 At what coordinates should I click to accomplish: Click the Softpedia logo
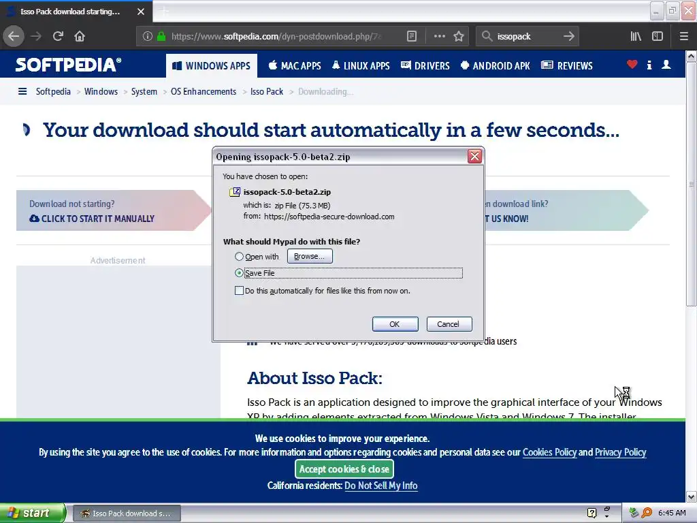69,65
